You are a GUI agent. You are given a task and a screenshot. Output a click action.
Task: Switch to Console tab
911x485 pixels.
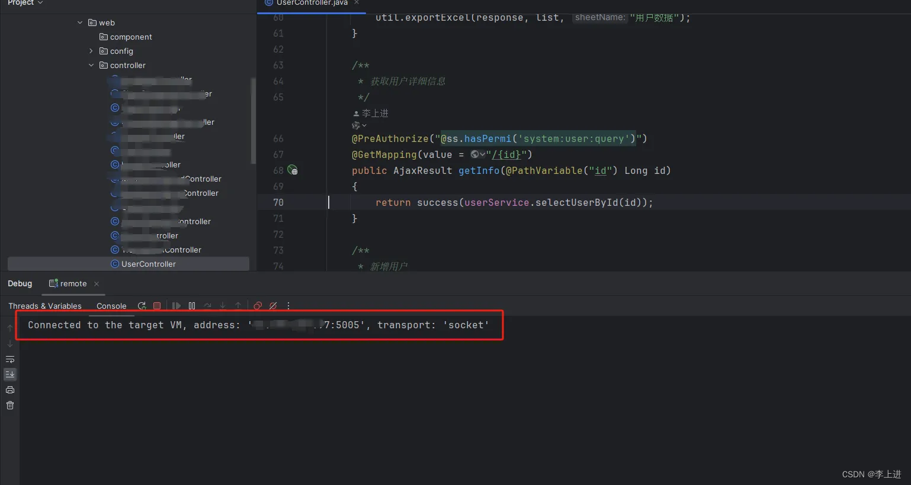tap(111, 306)
